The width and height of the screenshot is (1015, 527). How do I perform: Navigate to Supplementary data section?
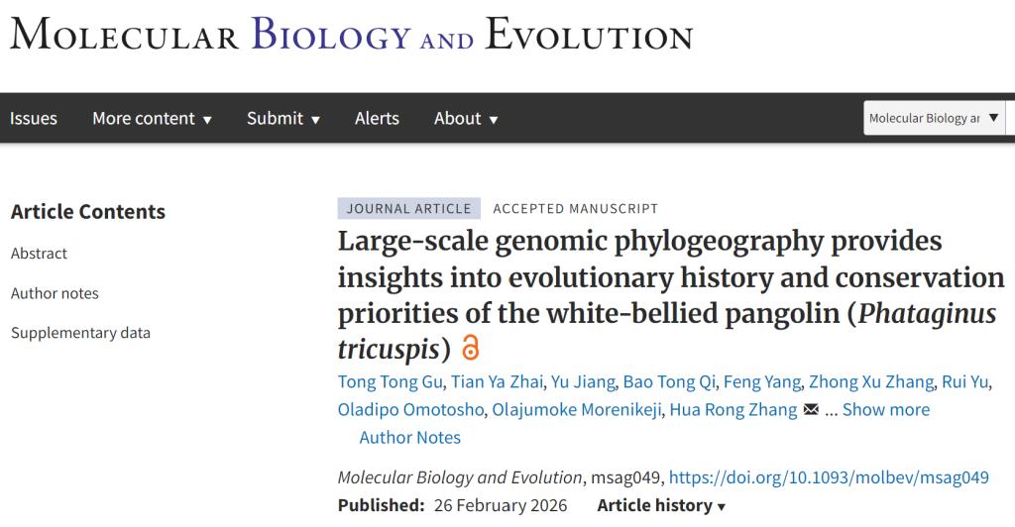click(x=80, y=333)
